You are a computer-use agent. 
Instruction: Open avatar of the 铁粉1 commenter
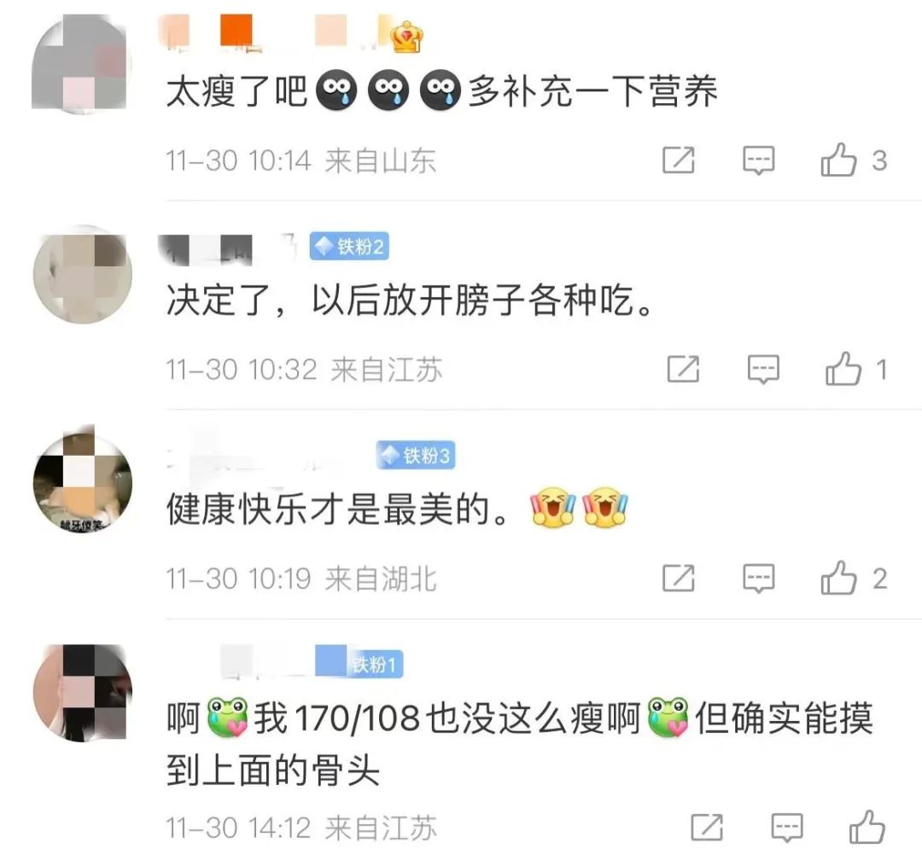point(82,692)
